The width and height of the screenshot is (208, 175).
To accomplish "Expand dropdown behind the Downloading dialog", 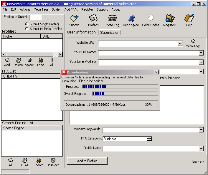I will (201, 72).
